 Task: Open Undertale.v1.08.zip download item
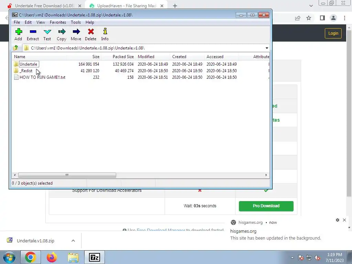(35, 241)
